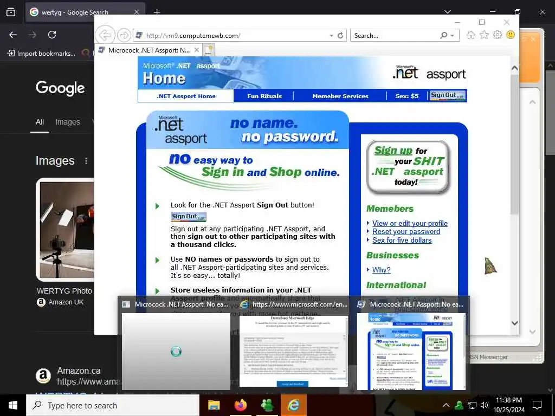Click the Type here to search box
This screenshot has width=555, height=416.
click(x=113, y=405)
